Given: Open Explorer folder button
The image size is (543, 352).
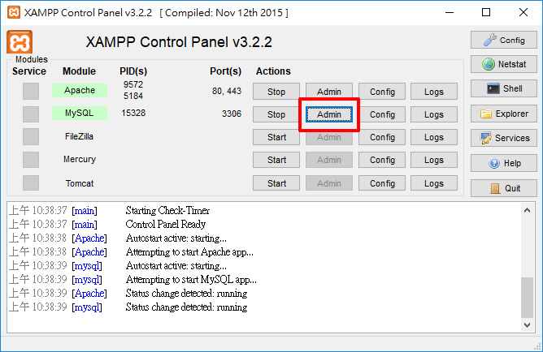Looking at the screenshot, I should point(503,114).
